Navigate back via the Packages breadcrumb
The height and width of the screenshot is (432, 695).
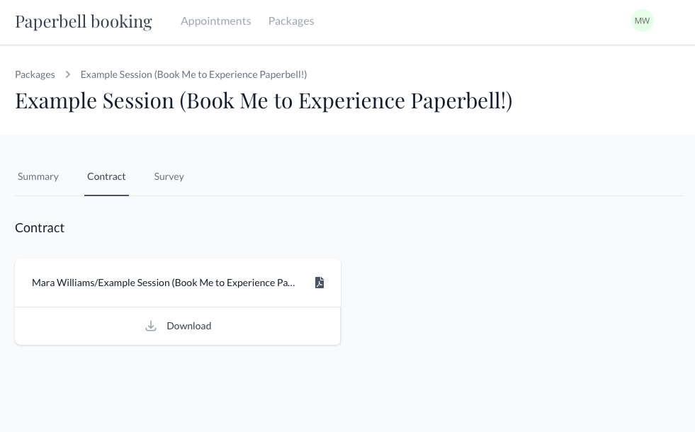click(35, 74)
